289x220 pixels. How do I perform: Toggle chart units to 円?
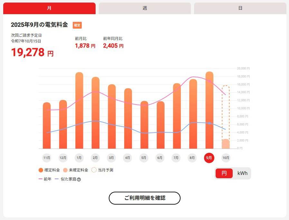tap(224, 173)
